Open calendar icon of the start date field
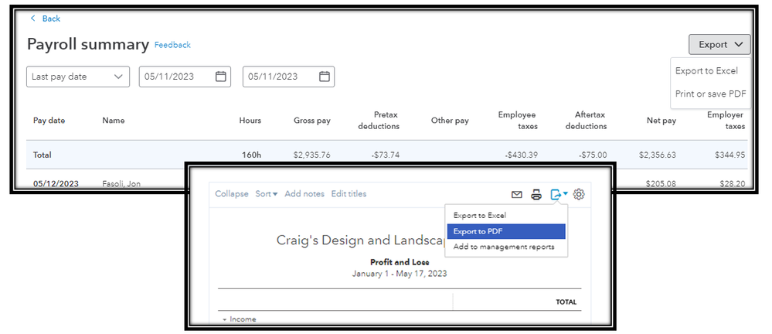 pos(220,77)
